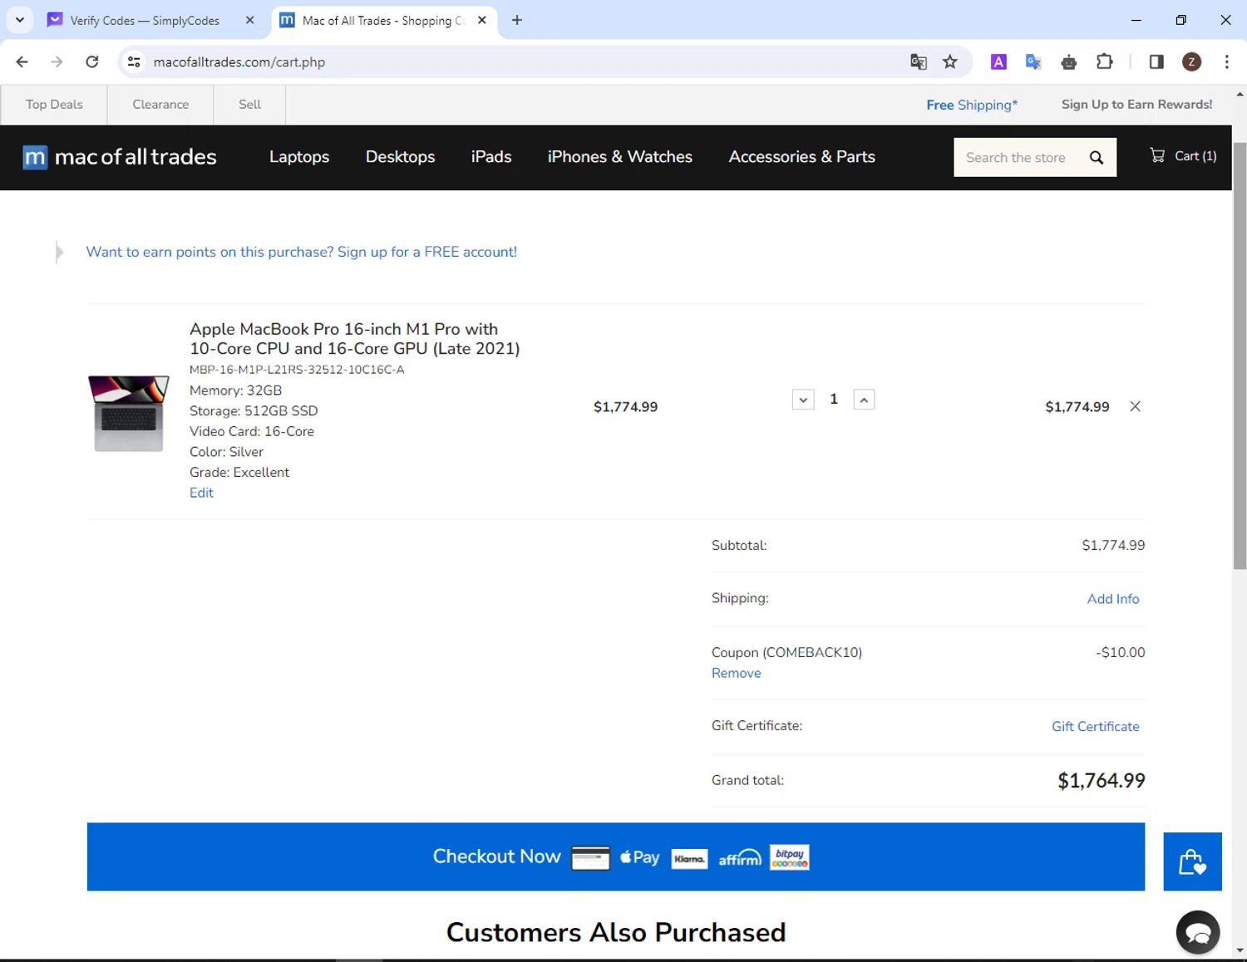Open the iPads category
1247x962 pixels.
click(x=491, y=157)
